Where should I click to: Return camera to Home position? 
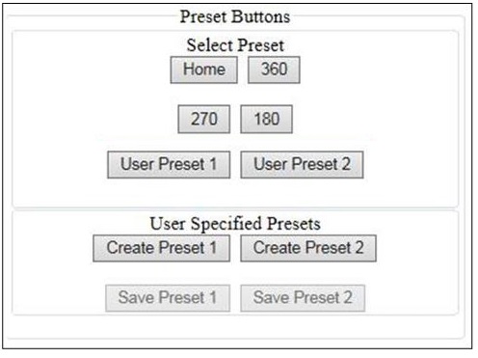[204, 69]
